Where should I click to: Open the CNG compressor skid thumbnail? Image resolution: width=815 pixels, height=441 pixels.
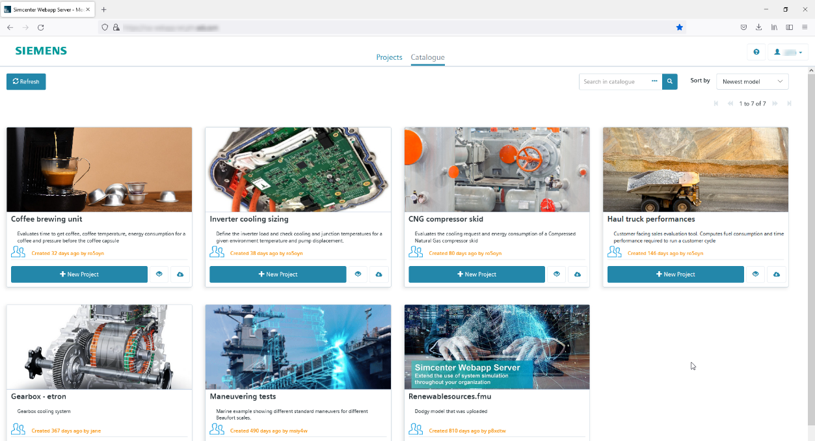click(x=497, y=169)
